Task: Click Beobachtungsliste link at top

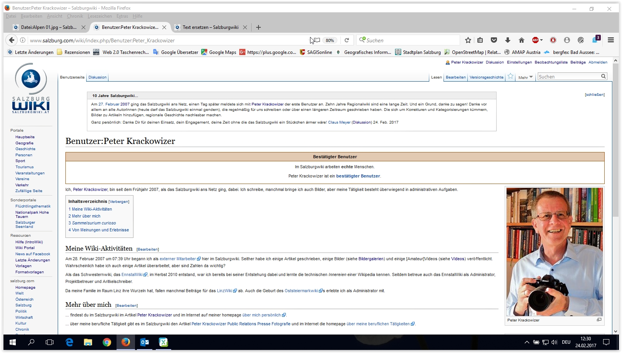Action: click(551, 62)
